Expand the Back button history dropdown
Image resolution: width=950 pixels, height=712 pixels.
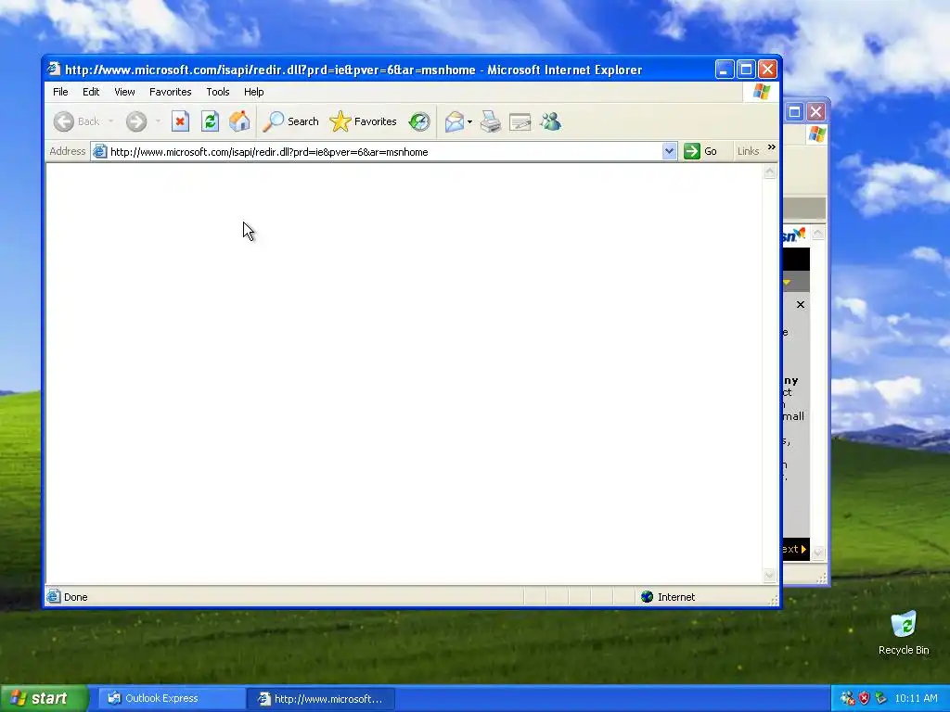[111, 121]
